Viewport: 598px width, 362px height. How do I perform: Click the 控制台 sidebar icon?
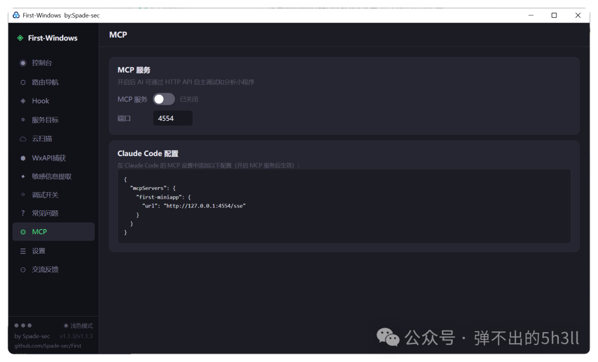tap(23, 63)
